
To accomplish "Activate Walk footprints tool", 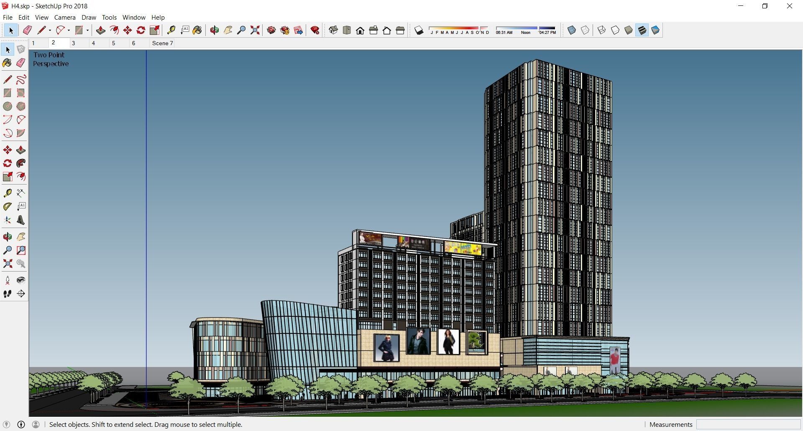I will click(x=8, y=294).
